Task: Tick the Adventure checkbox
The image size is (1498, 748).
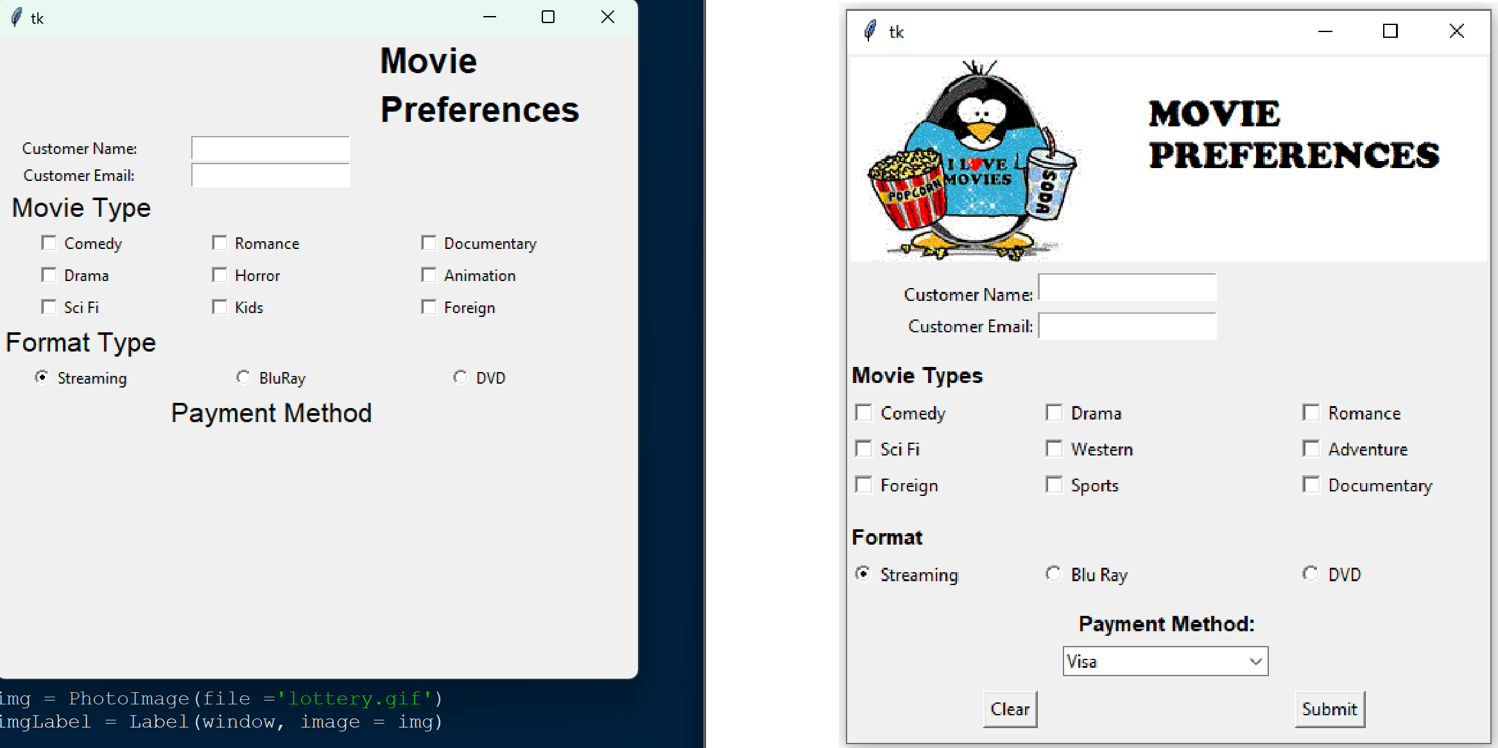Action: 1311,448
